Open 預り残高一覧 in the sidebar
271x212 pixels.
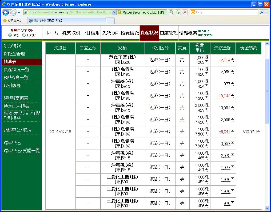click(16, 78)
